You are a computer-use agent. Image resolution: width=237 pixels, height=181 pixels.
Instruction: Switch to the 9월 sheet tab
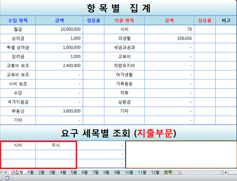(x=117, y=172)
